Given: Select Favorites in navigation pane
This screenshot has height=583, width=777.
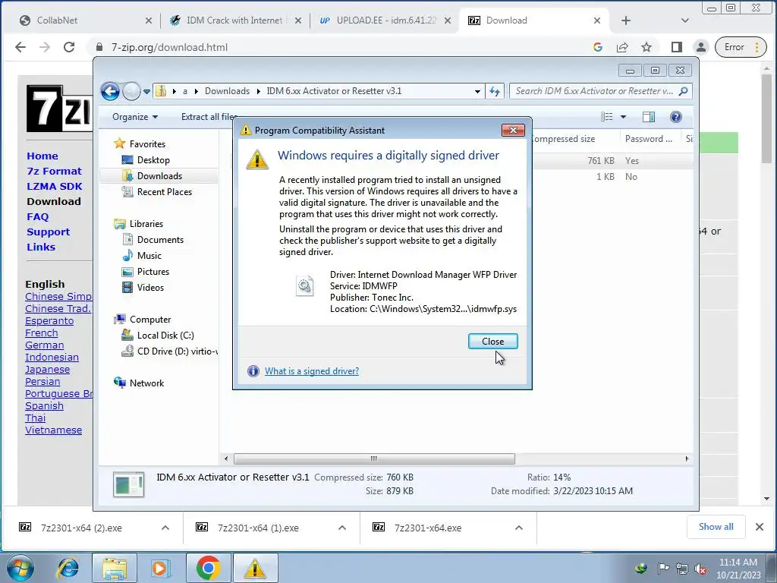Looking at the screenshot, I should click(x=147, y=143).
